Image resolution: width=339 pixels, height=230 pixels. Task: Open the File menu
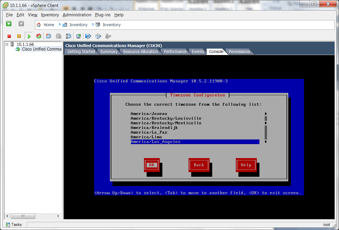click(x=9, y=15)
